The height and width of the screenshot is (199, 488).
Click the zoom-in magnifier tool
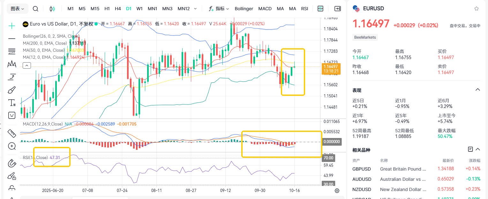pos(12,146)
